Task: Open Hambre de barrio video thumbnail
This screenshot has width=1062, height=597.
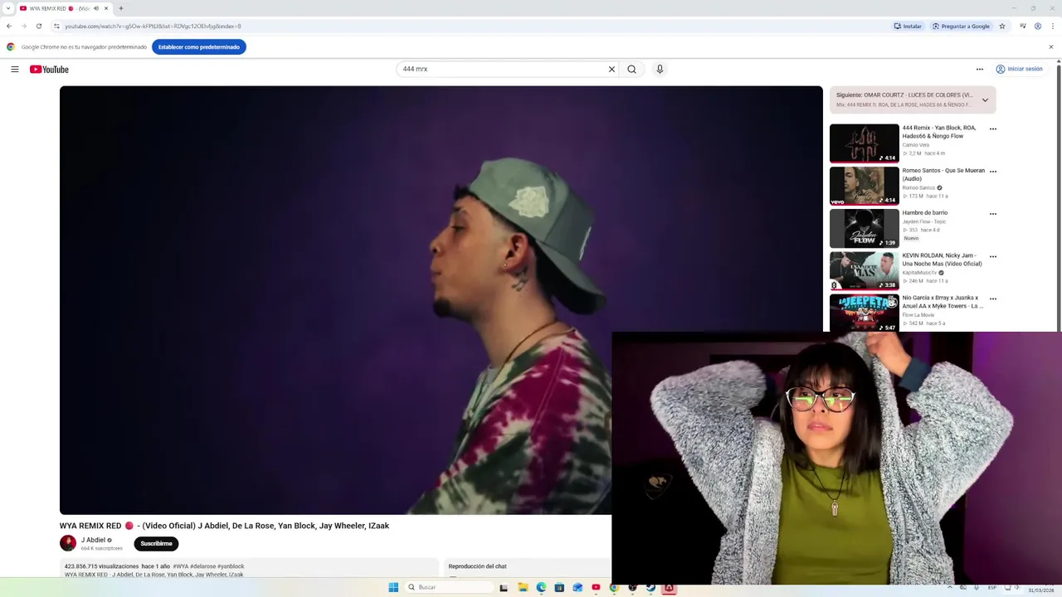Action: pyautogui.click(x=865, y=228)
